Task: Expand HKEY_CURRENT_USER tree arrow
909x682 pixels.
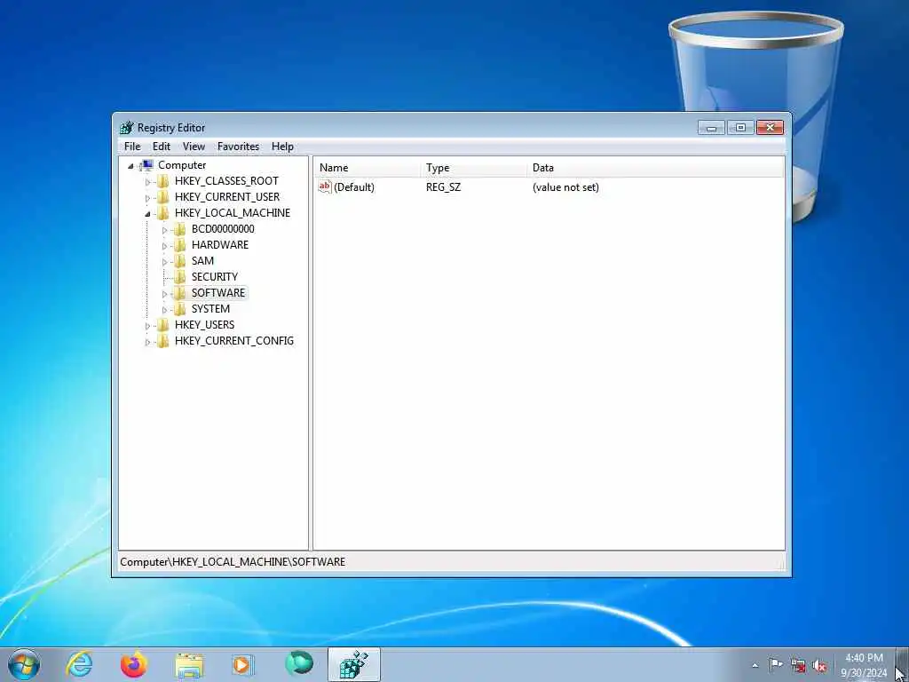Action: click(x=147, y=198)
